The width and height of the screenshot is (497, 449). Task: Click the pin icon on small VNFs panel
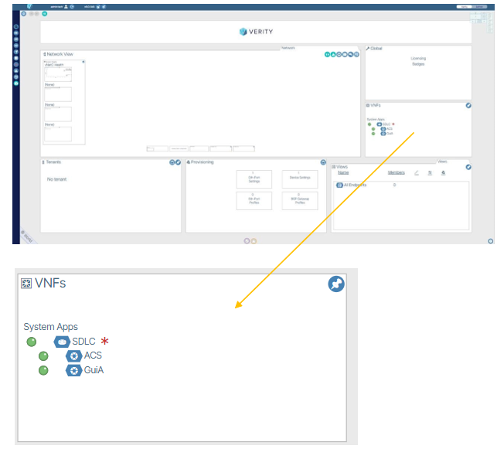tap(468, 106)
